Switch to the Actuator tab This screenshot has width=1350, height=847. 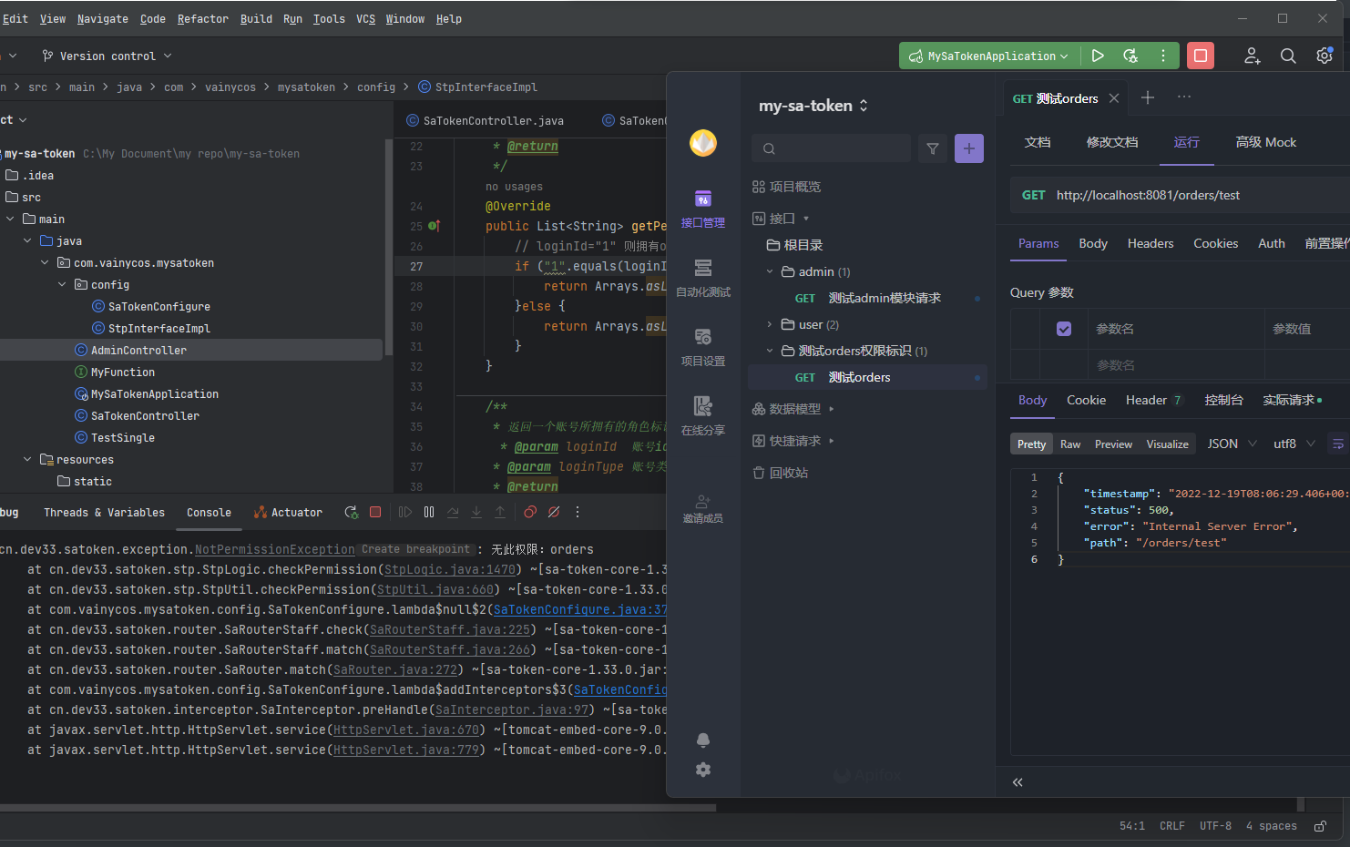tap(288, 513)
